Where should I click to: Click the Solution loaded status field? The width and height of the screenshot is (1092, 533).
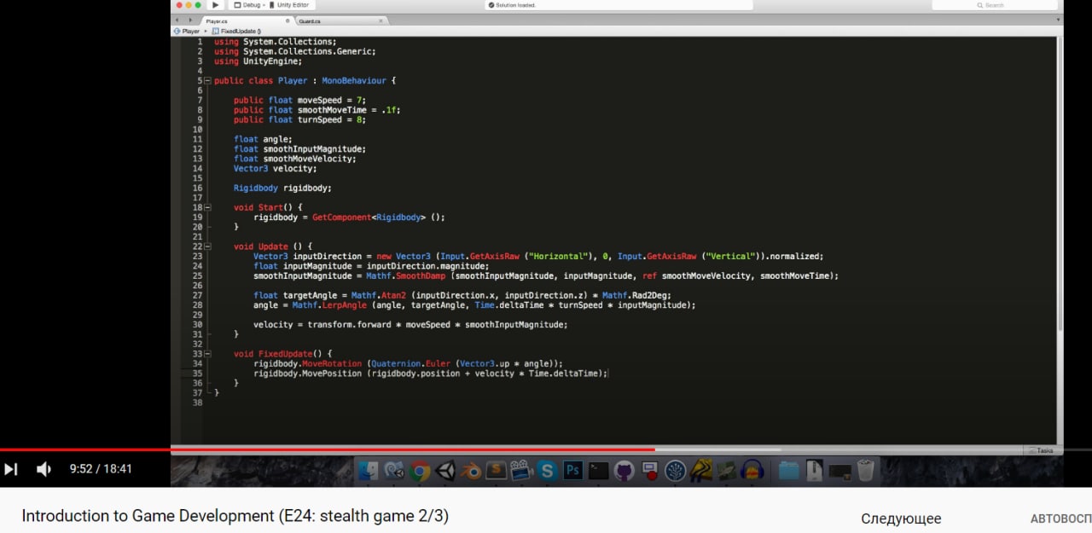(619, 5)
